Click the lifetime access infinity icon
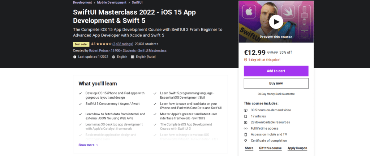Viewport: 370px width, 156px height. pyautogui.click(x=246, y=129)
